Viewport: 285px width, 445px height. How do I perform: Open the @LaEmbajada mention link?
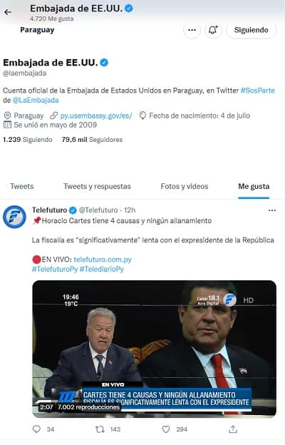36,100
